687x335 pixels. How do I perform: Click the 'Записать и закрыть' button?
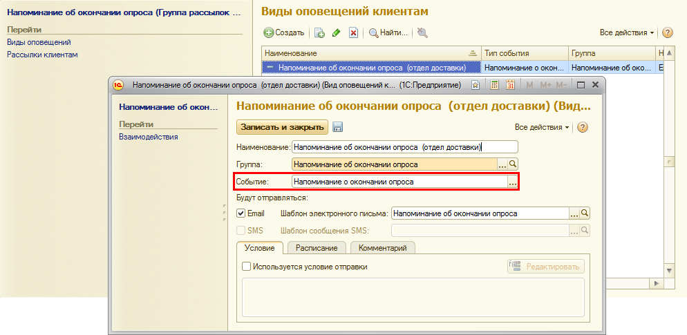282,127
